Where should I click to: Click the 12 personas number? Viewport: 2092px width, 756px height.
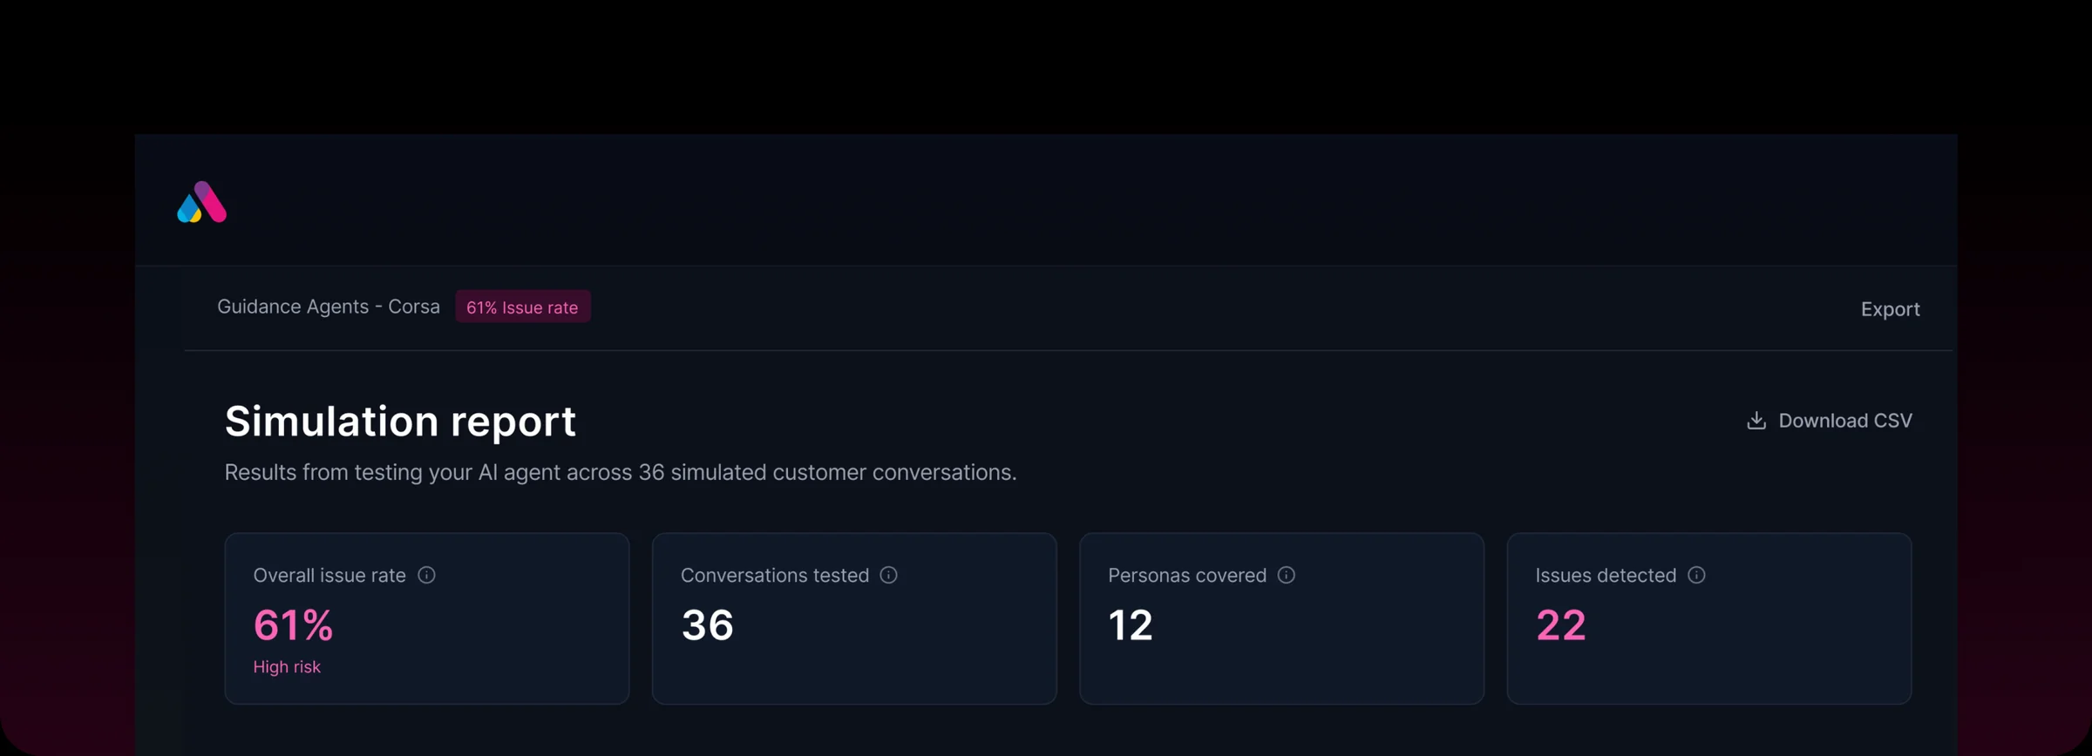point(1131,625)
